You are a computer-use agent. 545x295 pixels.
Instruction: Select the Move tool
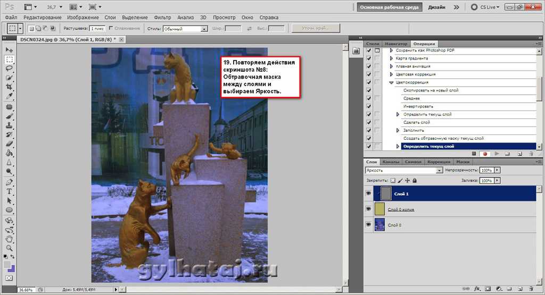[x=9, y=49]
